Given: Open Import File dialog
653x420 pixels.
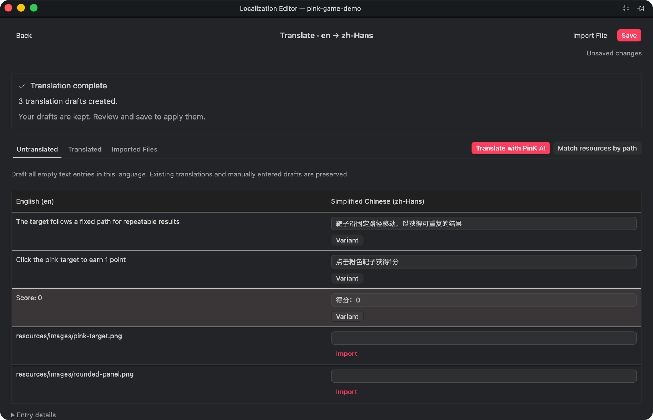Looking at the screenshot, I should 590,36.
